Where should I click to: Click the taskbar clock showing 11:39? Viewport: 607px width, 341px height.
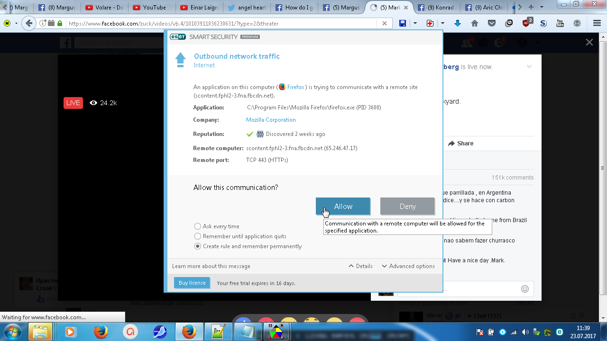[583, 332]
